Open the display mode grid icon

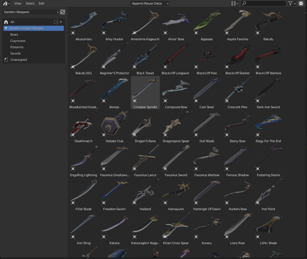click(235, 3)
